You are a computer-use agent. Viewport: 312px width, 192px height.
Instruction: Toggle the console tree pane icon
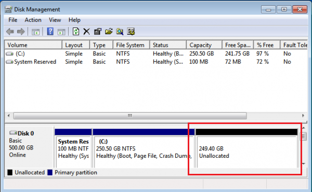(x=35, y=32)
